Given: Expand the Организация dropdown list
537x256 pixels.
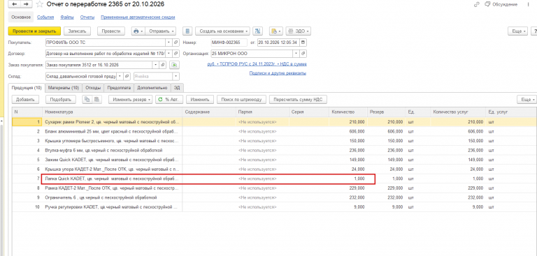Looking at the screenshot, I should pos(296,54).
